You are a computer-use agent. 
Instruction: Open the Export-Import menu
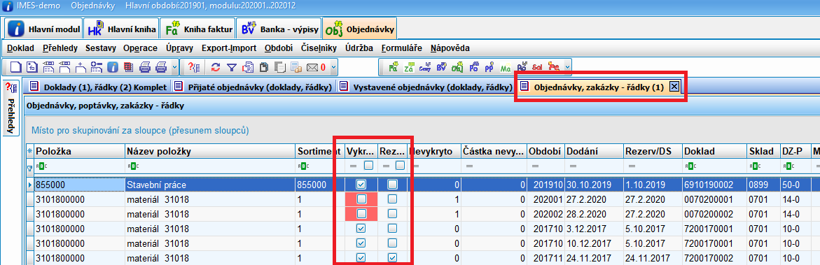tap(228, 48)
